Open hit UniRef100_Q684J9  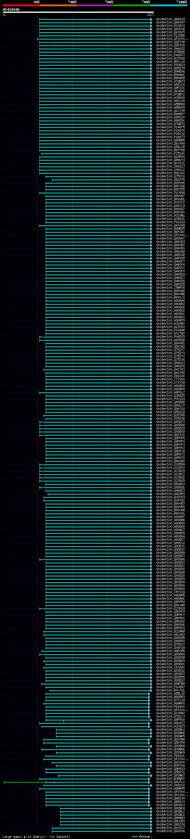170,19
